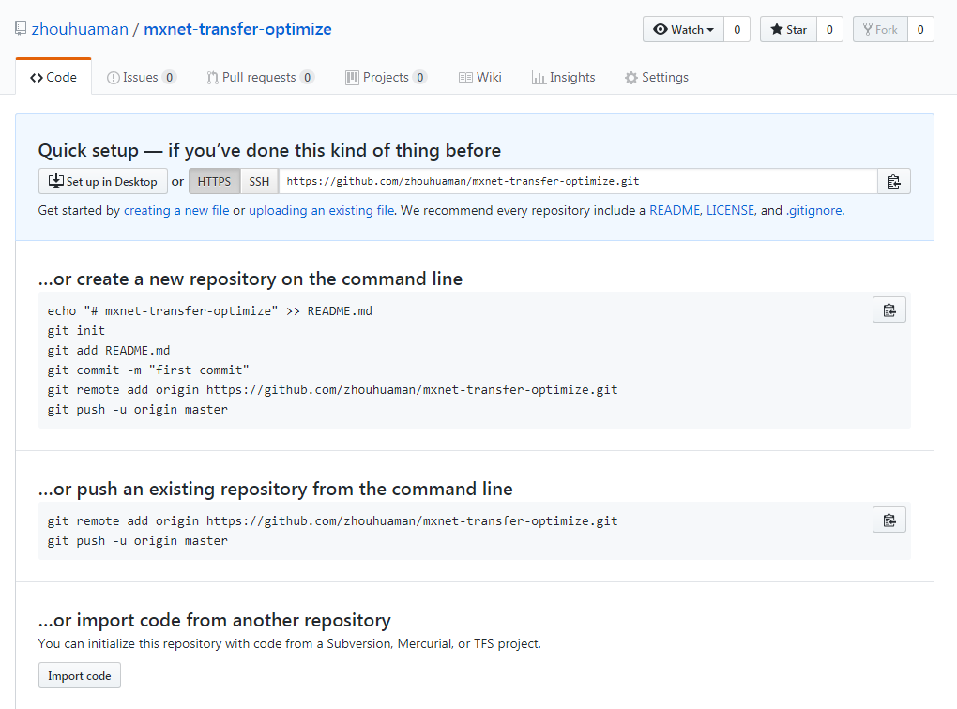This screenshot has height=709, width=957.
Task: Open the Insights graph tab
Action: pyautogui.click(x=563, y=78)
